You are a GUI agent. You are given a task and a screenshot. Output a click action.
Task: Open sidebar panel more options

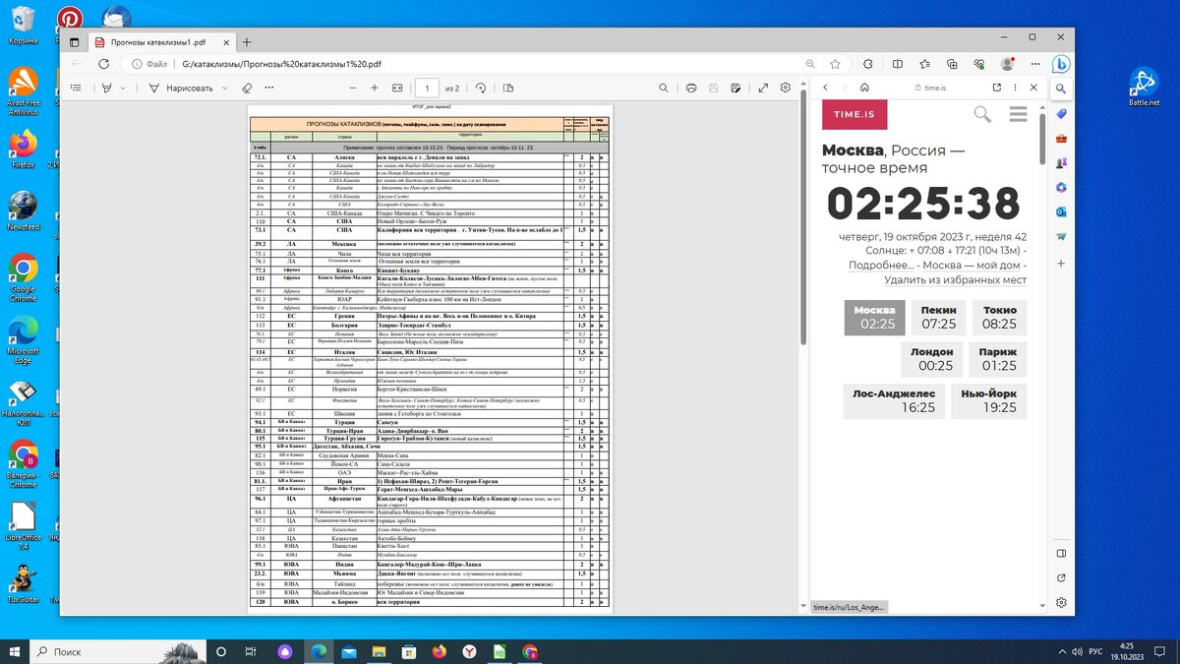1016,88
